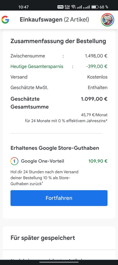This screenshot has width=118, height=265.
Task: Select the Google One-Vorteil row
Action: click(x=59, y=161)
